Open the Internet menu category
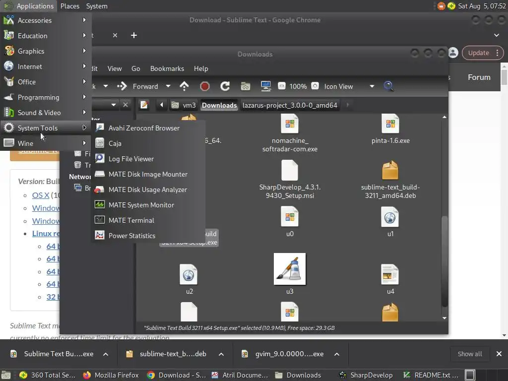 click(x=45, y=66)
